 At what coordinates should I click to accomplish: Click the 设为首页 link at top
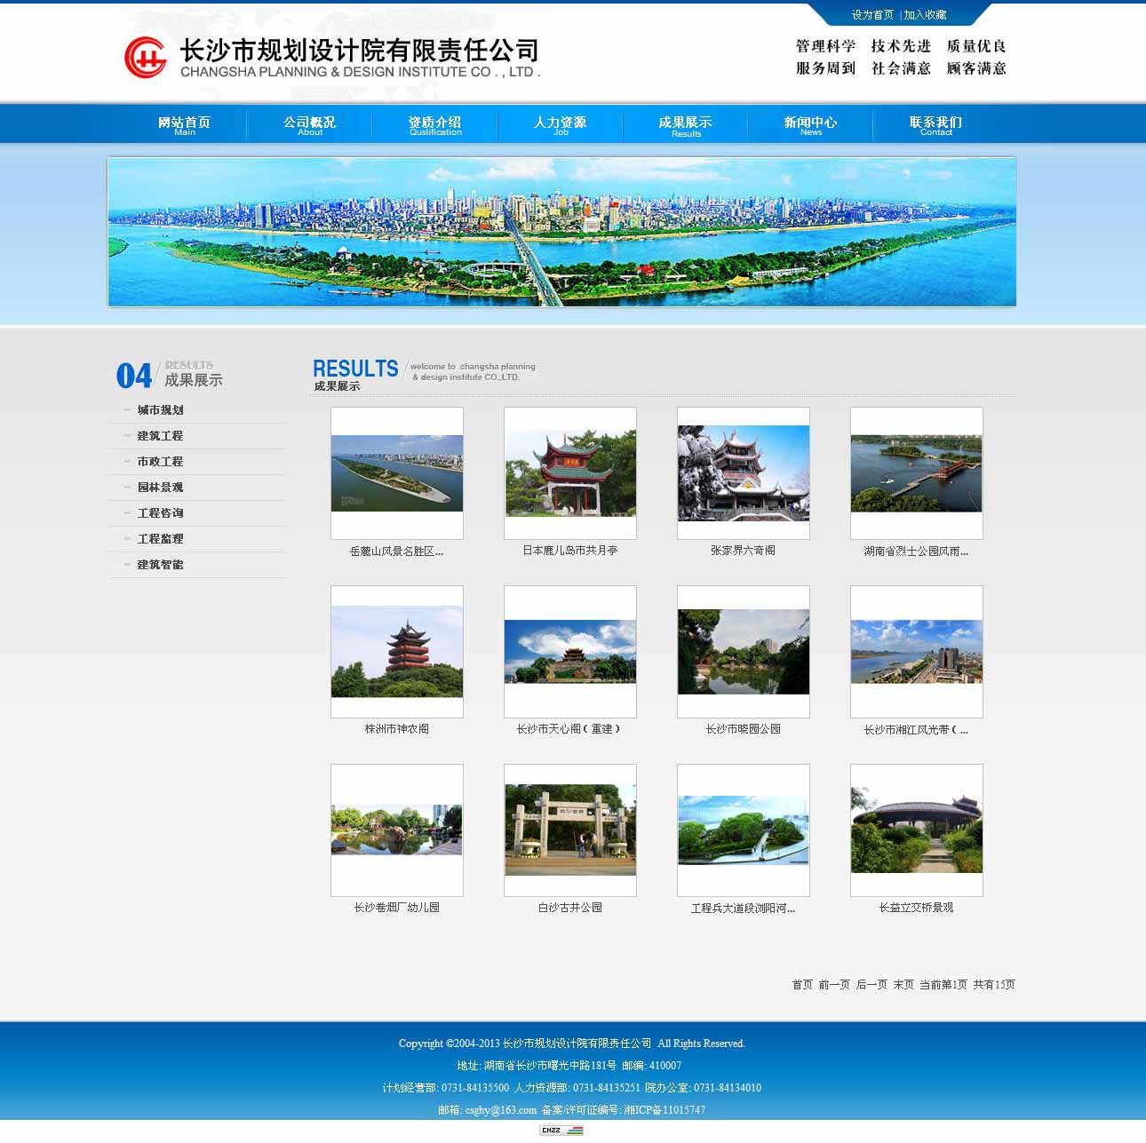click(872, 15)
